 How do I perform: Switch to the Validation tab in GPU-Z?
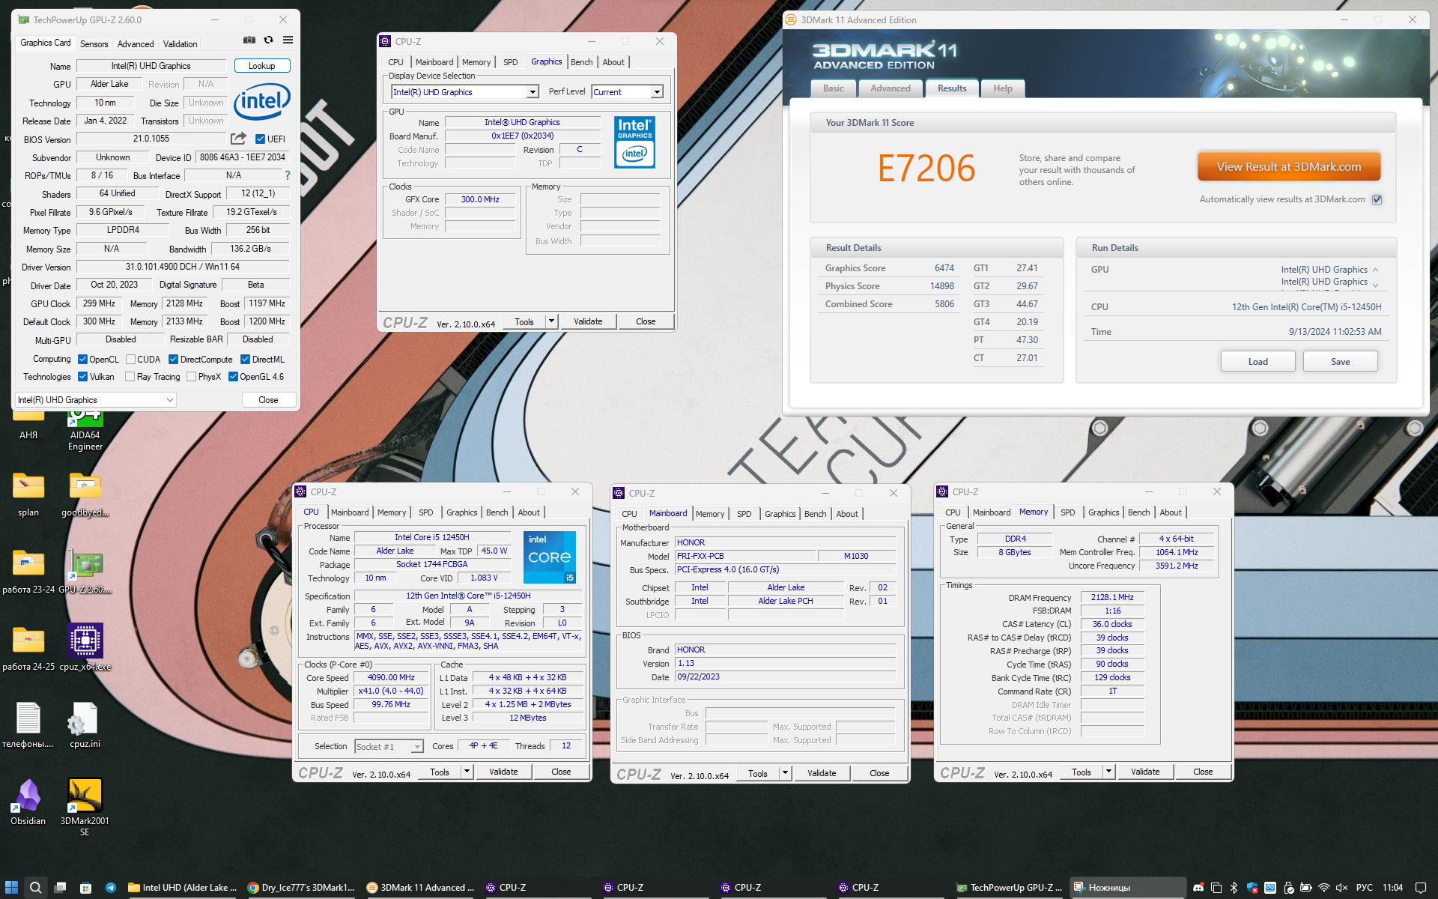pos(180,44)
